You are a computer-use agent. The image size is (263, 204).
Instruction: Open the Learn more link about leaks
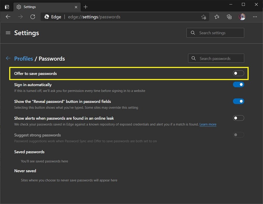point(208,124)
